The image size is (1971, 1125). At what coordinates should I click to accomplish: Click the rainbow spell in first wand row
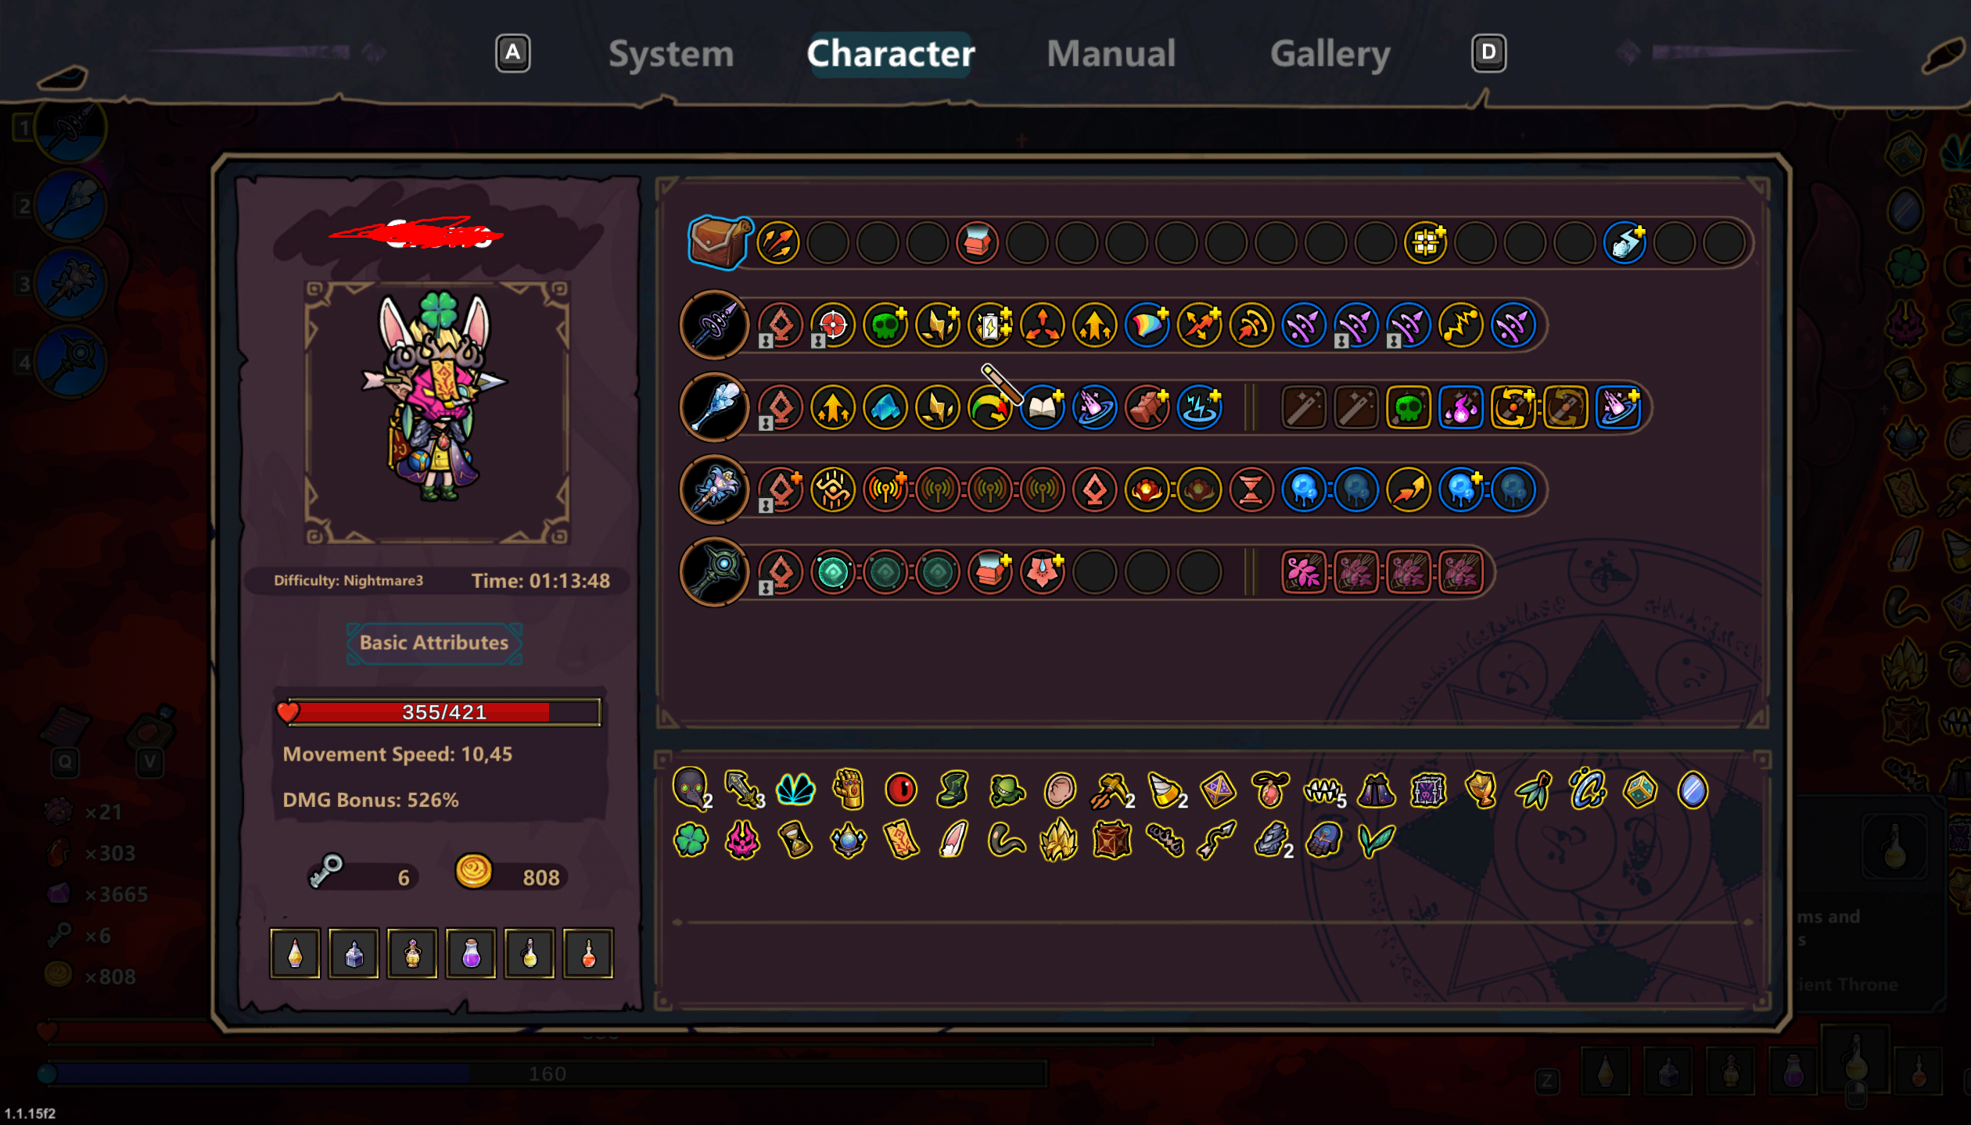tap(1147, 325)
